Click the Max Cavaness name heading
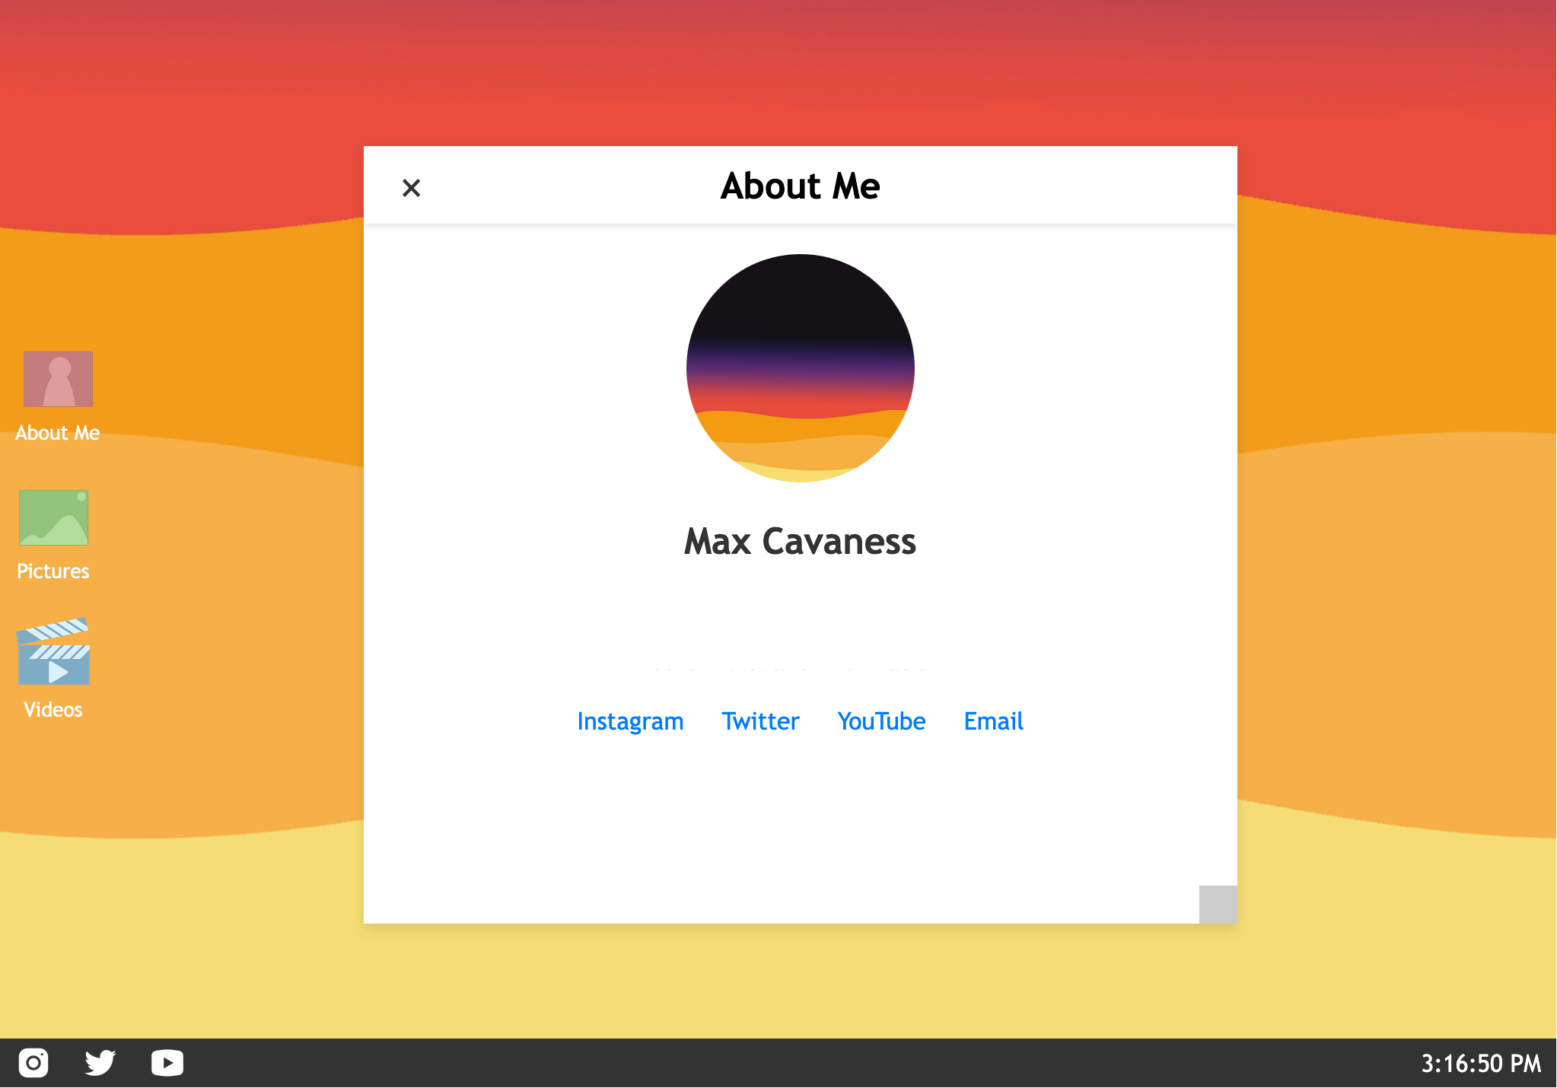1557x1088 pixels. pyautogui.click(x=800, y=542)
